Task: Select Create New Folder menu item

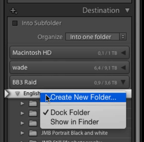Action: (x=83, y=97)
